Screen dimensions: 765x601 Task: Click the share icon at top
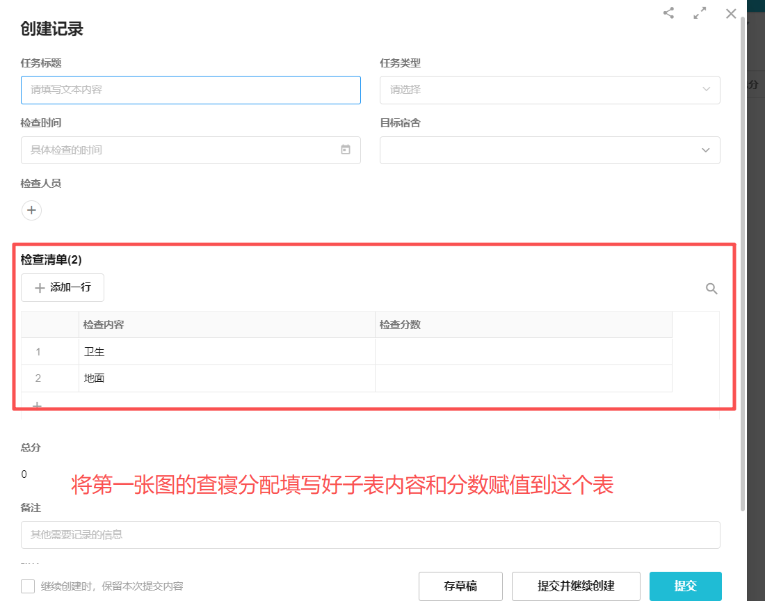tap(668, 13)
